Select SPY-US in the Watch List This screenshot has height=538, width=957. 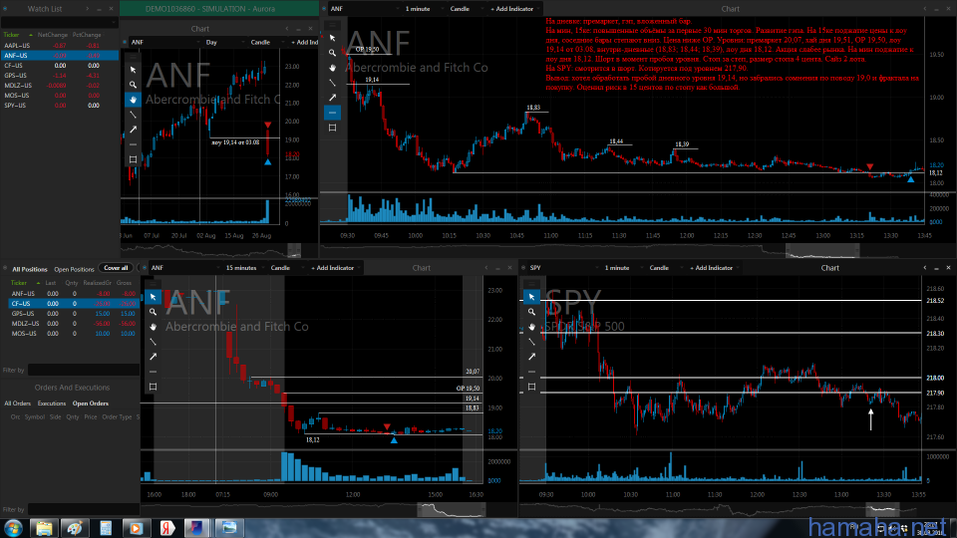(59, 105)
